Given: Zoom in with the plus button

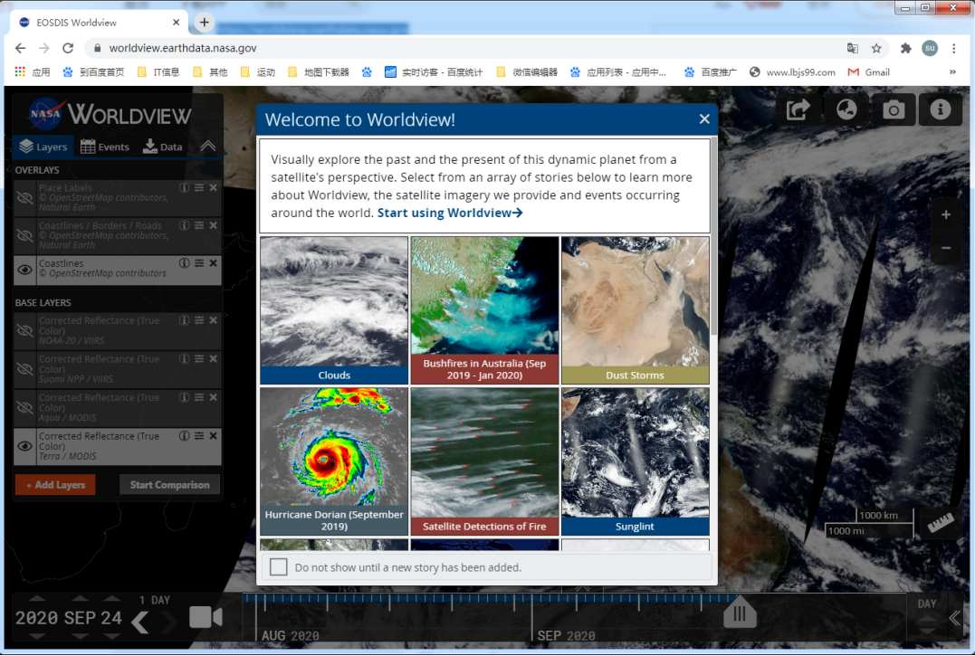Looking at the screenshot, I should (946, 215).
